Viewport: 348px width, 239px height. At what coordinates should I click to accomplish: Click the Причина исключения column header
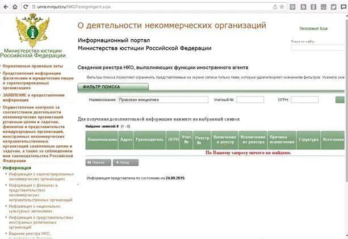(x=282, y=140)
